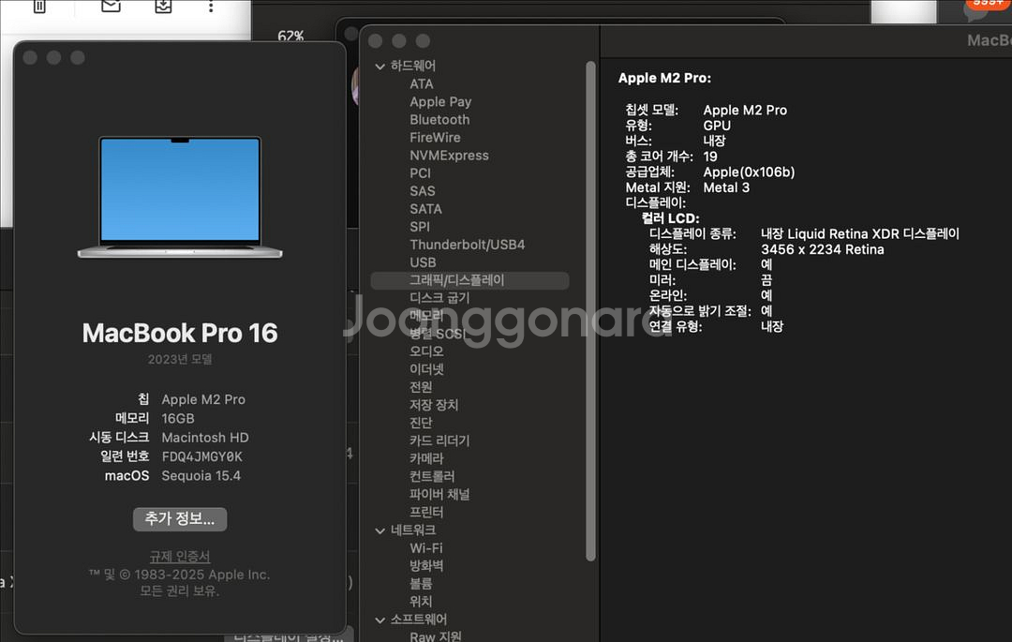
Task: Click the Macintosh HD startup disk value
Action: click(205, 438)
